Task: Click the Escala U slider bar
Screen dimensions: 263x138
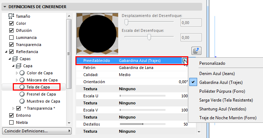Action: click(x=143, y=96)
